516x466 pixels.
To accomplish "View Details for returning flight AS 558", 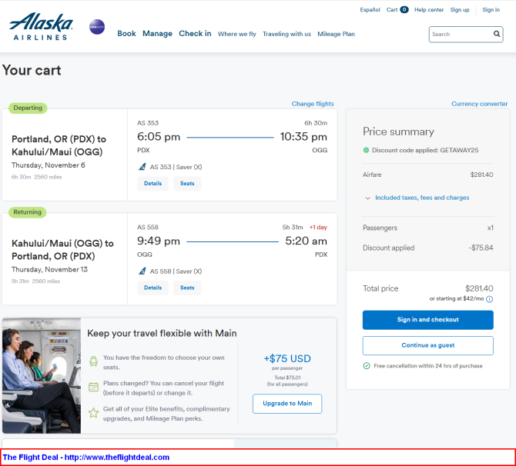I will (153, 288).
